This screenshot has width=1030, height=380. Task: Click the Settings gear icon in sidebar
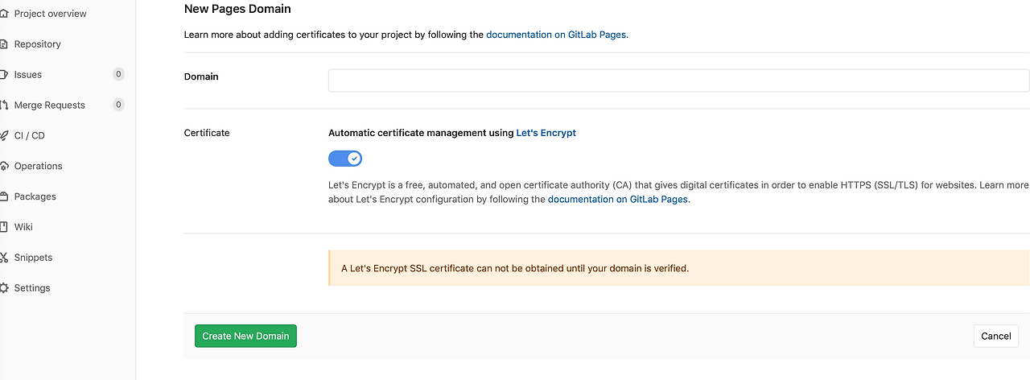(x=4, y=288)
